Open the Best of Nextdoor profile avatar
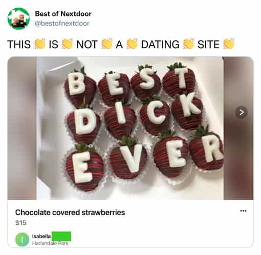 (18, 18)
